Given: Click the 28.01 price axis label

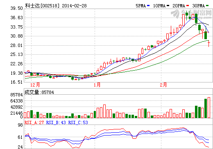Looking at the screenshot, I should tap(16, 45).
